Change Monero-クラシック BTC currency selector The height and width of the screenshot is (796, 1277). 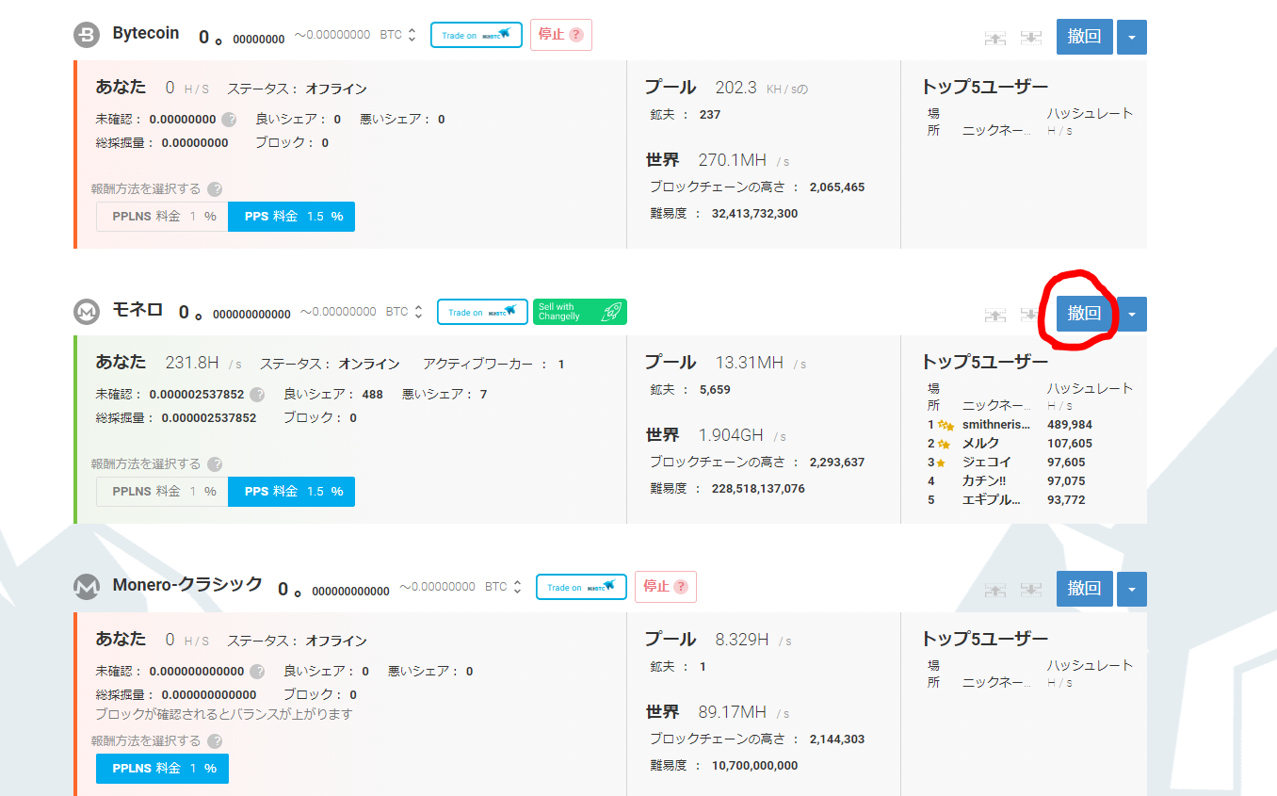(504, 587)
